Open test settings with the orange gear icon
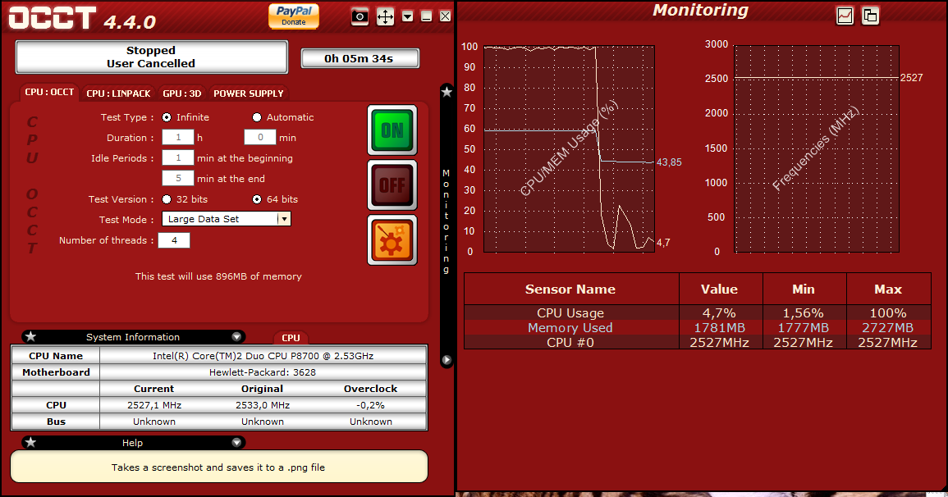The image size is (948, 497). tap(392, 240)
